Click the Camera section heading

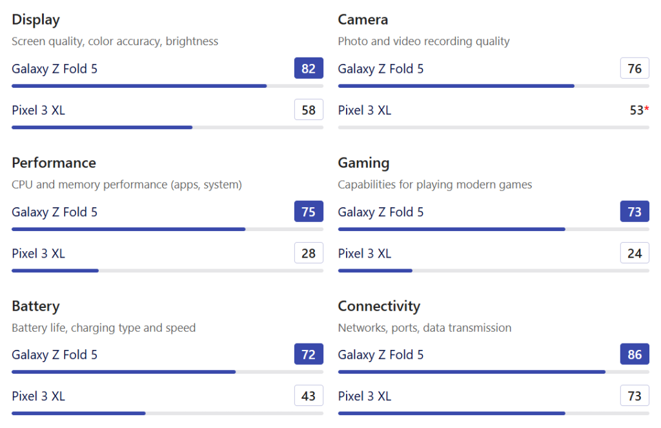click(x=363, y=19)
